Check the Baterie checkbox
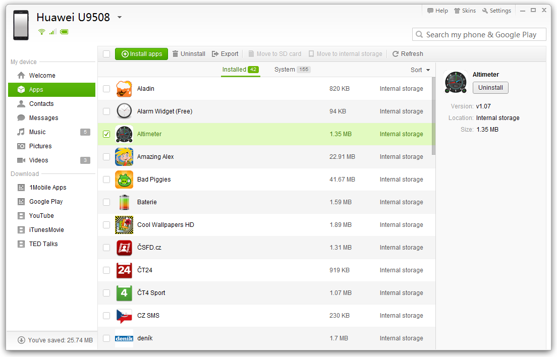Viewport: 557px width, 357px height. click(106, 202)
